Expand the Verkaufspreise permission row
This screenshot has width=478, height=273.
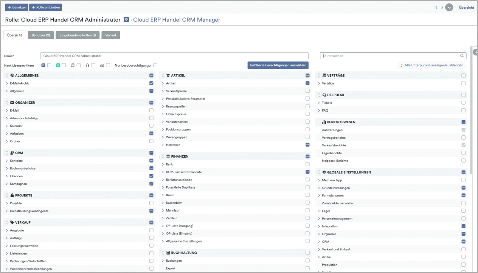coord(163,91)
